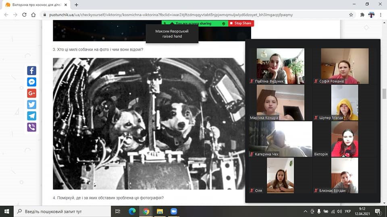Open Task View on taskbar
The image size is (387, 217).
pos(118,211)
